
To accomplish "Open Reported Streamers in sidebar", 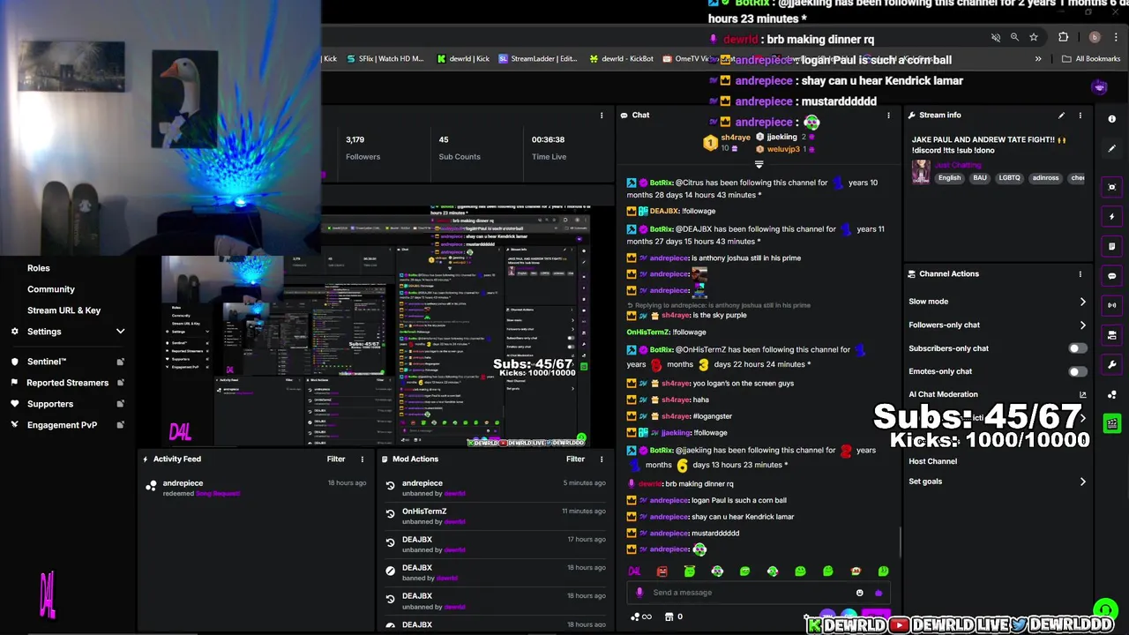I will (x=67, y=383).
